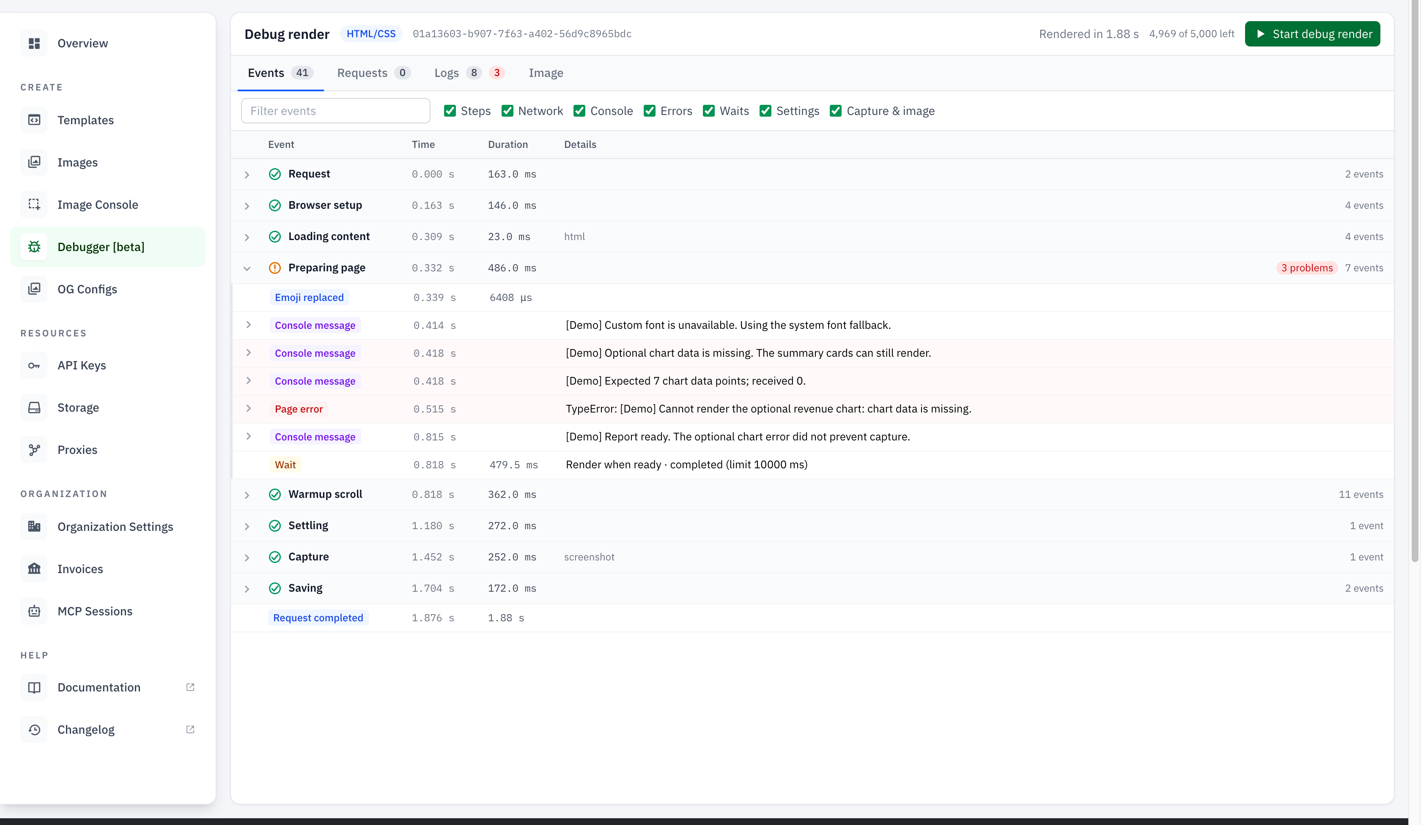Open the Storage drive icon
The height and width of the screenshot is (825, 1421).
[x=34, y=407]
